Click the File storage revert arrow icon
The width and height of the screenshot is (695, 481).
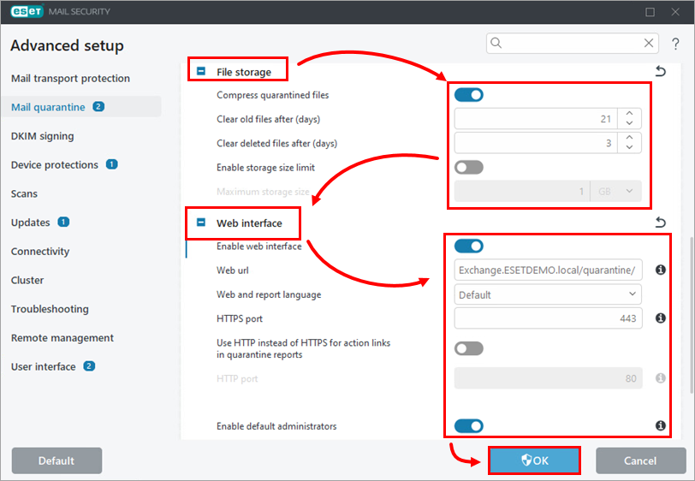pos(660,72)
